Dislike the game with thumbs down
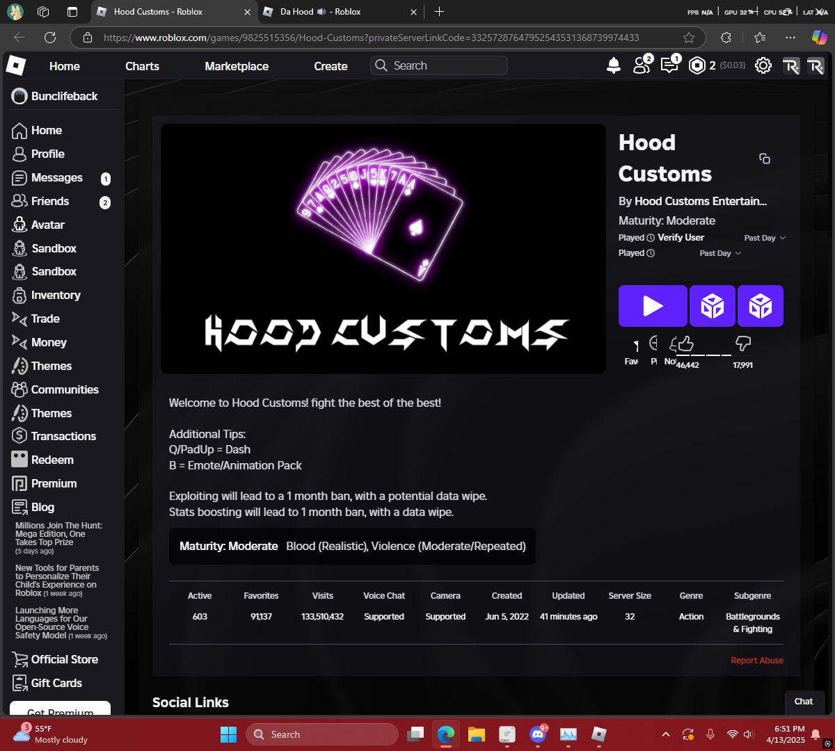 pyautogui.click(x=743, y=343)
